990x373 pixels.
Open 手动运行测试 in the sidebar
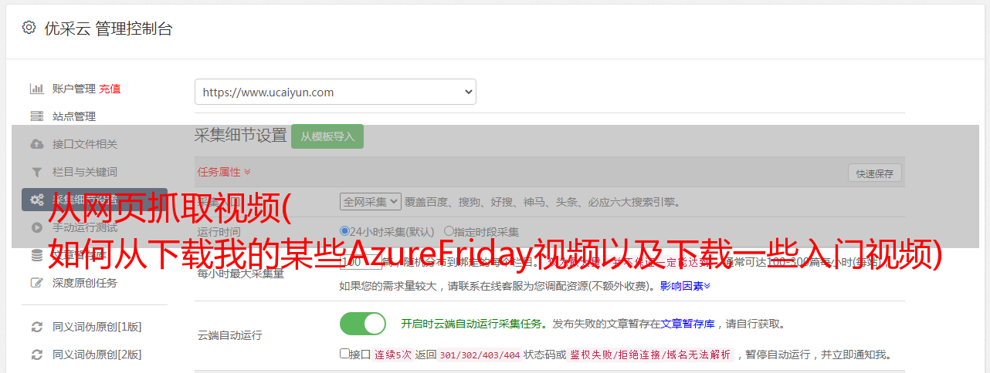coord(85,227)
